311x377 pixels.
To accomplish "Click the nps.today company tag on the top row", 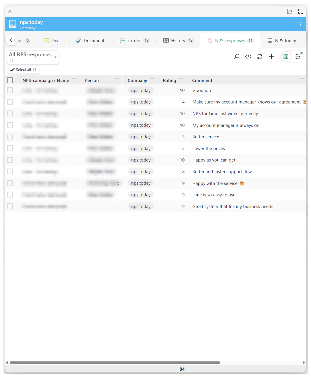I will (141, 90).
